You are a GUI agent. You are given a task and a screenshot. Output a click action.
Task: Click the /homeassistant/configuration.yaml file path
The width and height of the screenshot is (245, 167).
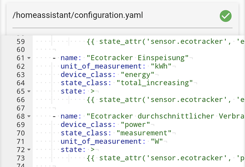(x=78, y=15)
